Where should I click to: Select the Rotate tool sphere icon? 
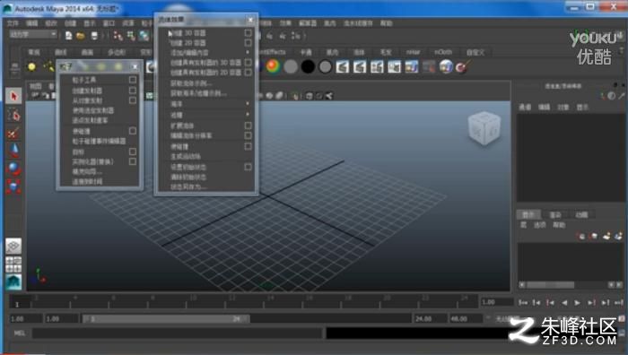[x=13, y=169]
